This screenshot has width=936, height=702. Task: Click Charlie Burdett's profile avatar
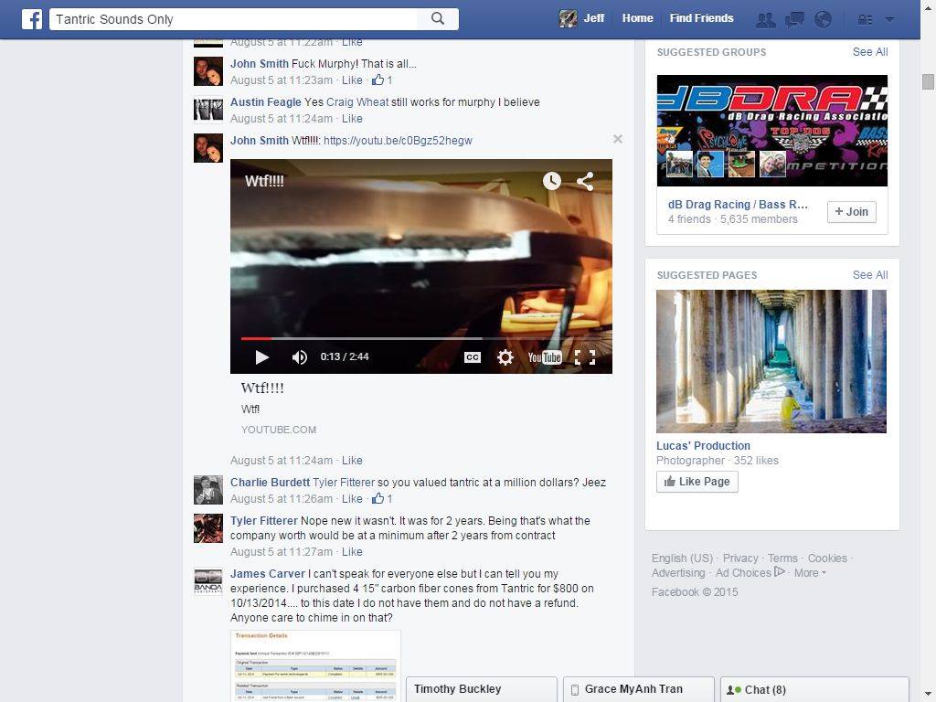click(x=208, y=490)
